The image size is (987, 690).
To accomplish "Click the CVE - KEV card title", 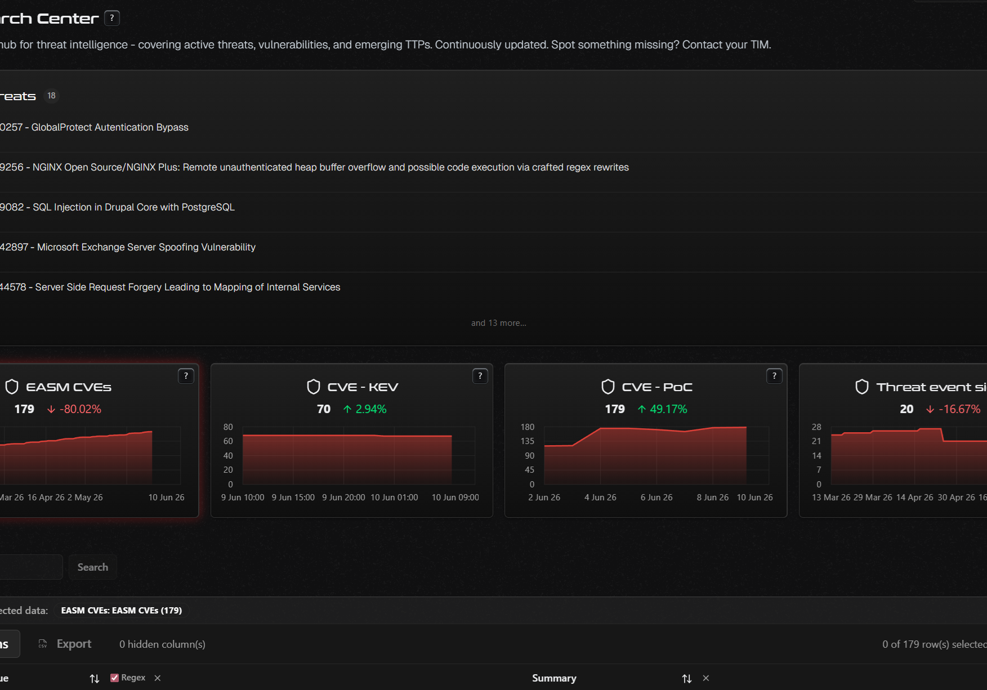I will tap(363, 387).
